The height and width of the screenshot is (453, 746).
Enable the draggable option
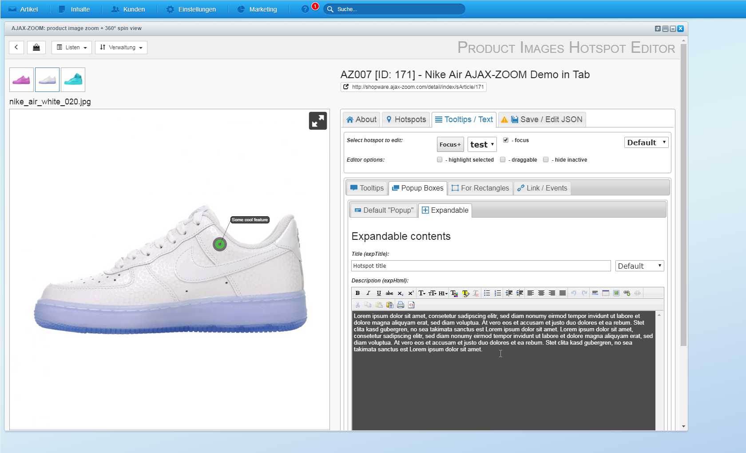pos(503,159)
